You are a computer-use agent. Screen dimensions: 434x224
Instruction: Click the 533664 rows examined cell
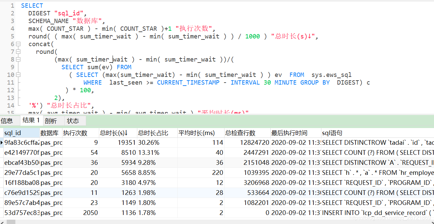pyautogui.click(x=247, y=193)
